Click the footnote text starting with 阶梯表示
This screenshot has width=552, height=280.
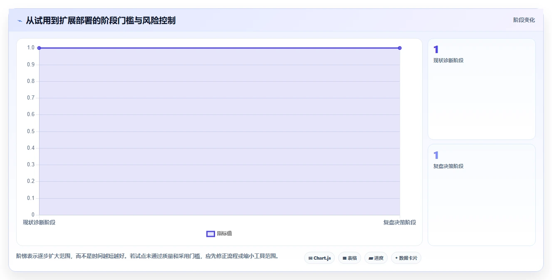147,256
